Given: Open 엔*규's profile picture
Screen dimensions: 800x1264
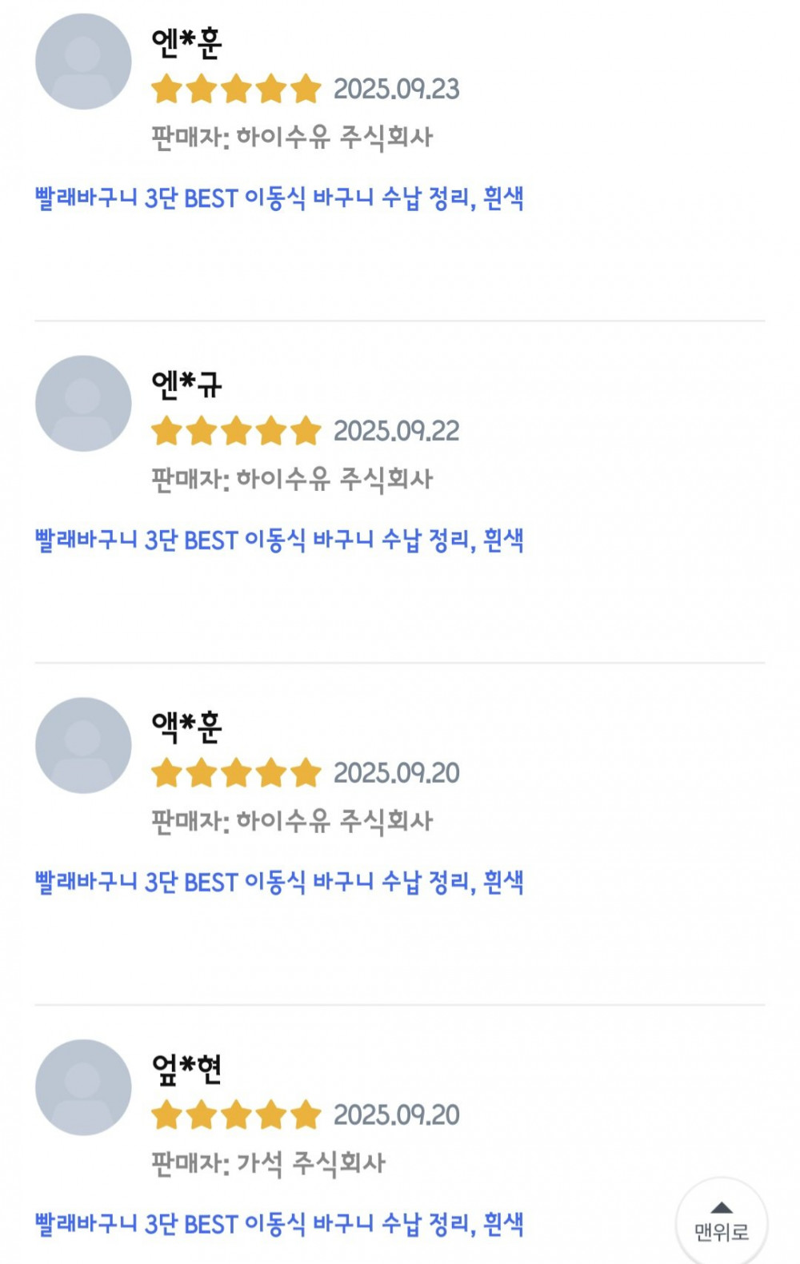Looking at the screenshot, I should (83, 404).
